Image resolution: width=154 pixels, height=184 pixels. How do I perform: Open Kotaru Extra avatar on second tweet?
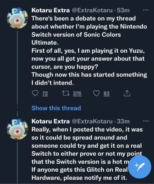(17, 129)
